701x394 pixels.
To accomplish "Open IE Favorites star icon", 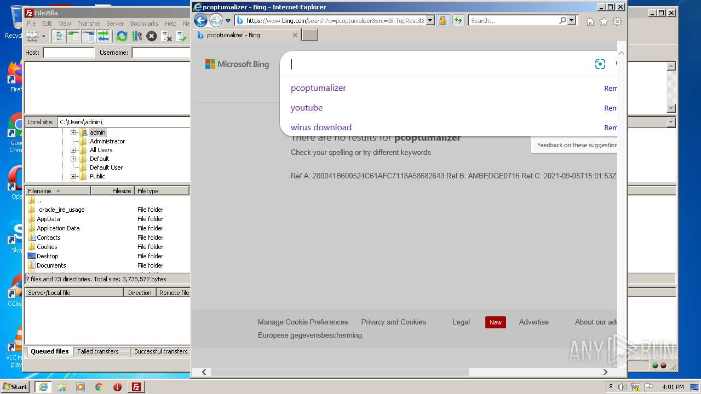I will click(604, 21).
